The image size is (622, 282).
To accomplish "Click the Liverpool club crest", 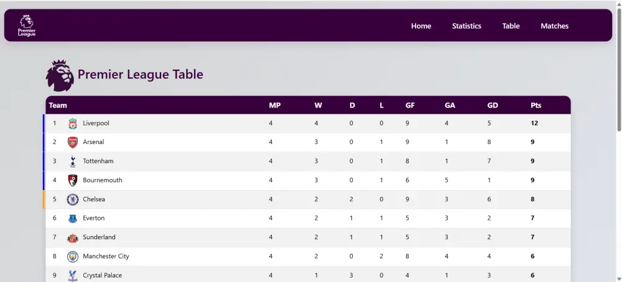I will [x=73, y=124].
